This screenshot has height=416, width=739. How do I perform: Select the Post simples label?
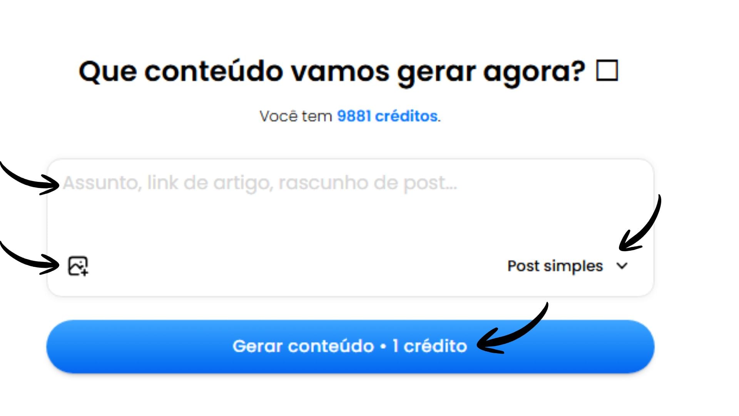point(555,266)
